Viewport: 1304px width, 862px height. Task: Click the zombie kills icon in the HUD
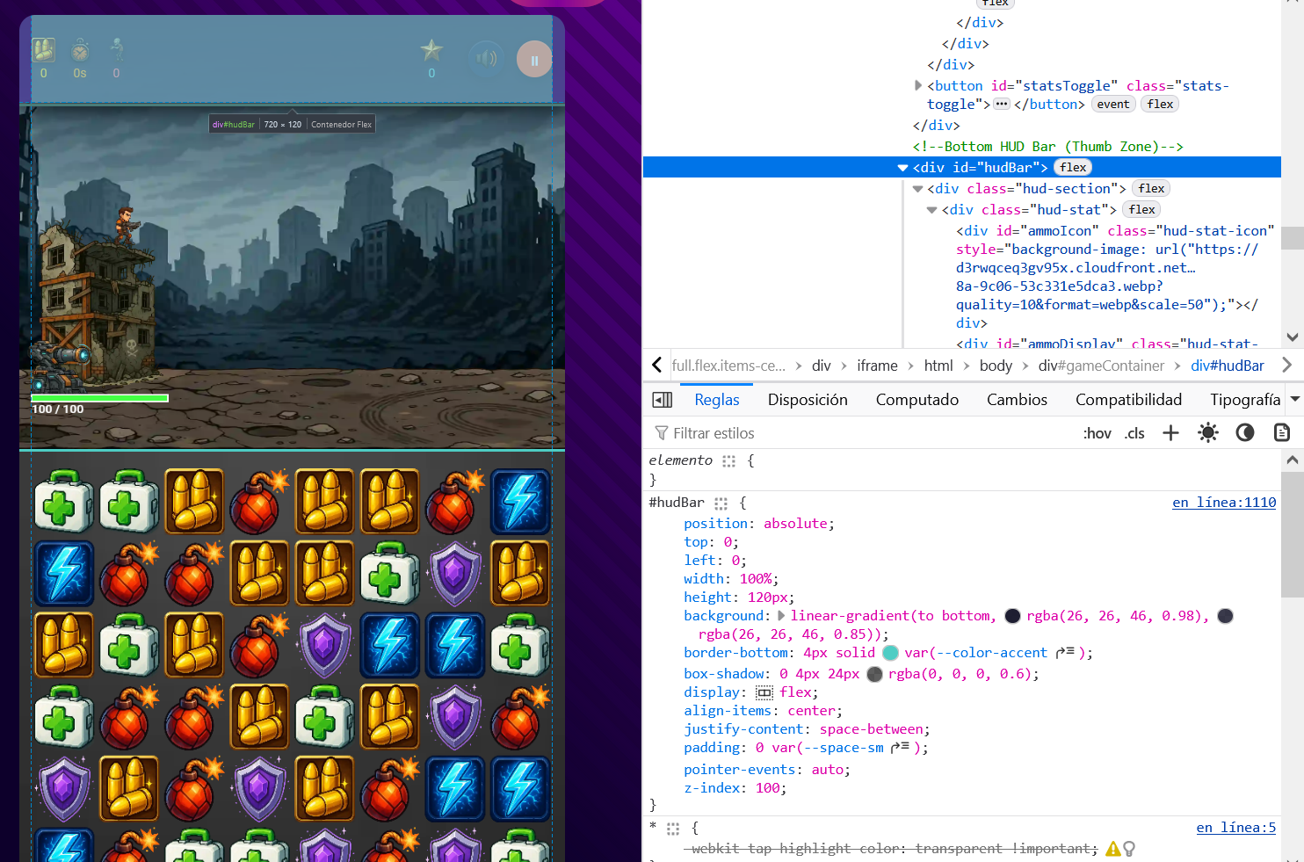pyautogui.click(x=116, y=50)
